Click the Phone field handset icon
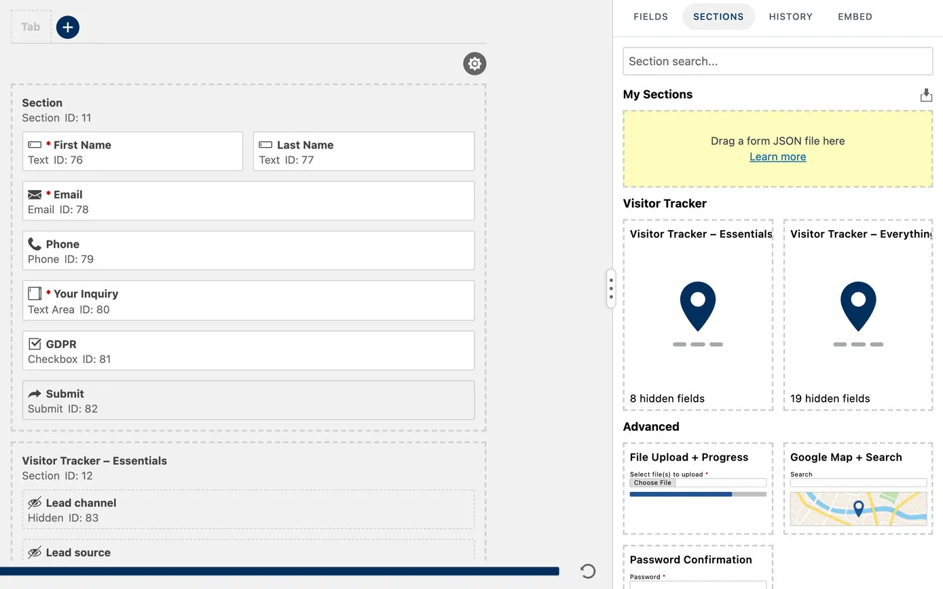 [x=35, y=244]
